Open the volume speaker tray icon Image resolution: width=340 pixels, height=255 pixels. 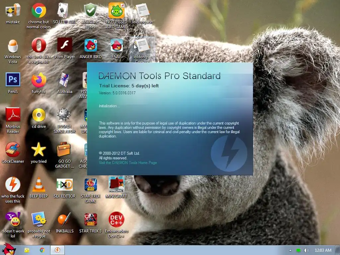pyautogui.click(x=306, y=250)
